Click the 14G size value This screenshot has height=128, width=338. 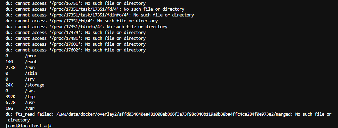point(9,62)
